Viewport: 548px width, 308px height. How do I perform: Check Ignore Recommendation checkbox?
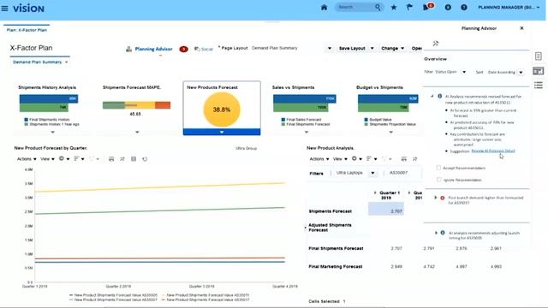click(439, 180)
